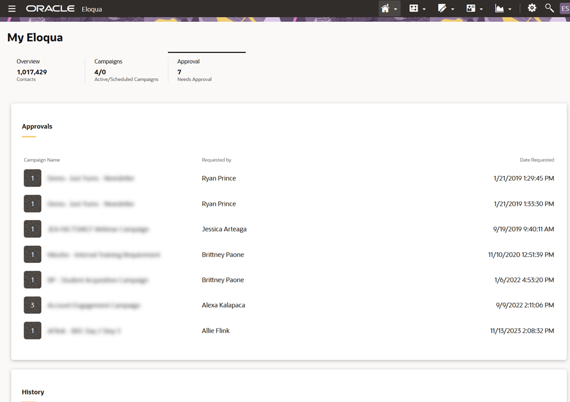Click the History section heading
The height and width of the screenshot is (402, 570).
(x=33, y=392)
